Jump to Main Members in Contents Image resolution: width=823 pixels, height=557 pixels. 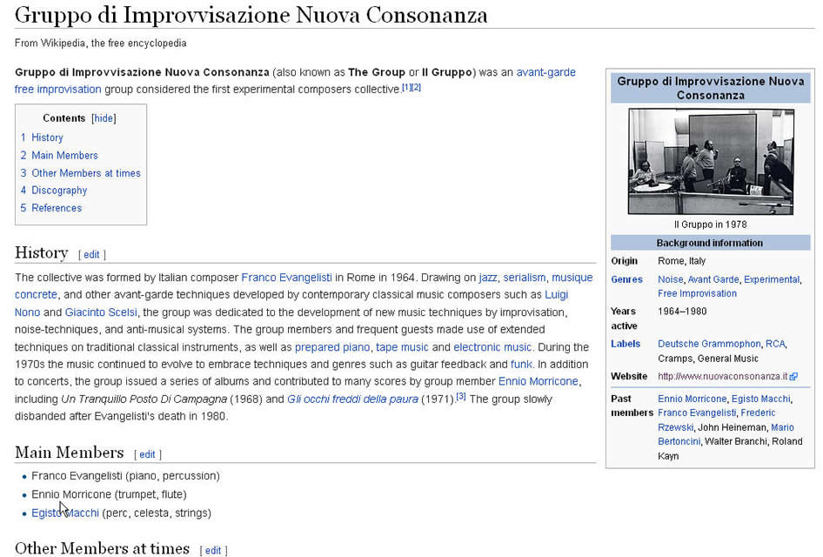click(x=59, y=156)
